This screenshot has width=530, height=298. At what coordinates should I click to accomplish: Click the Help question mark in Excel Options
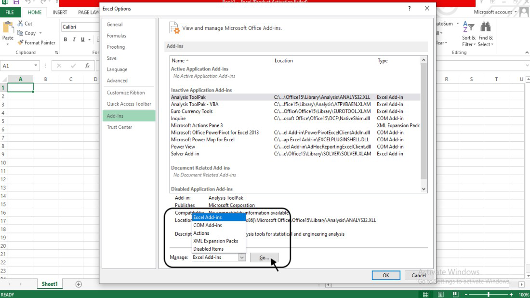410,9
